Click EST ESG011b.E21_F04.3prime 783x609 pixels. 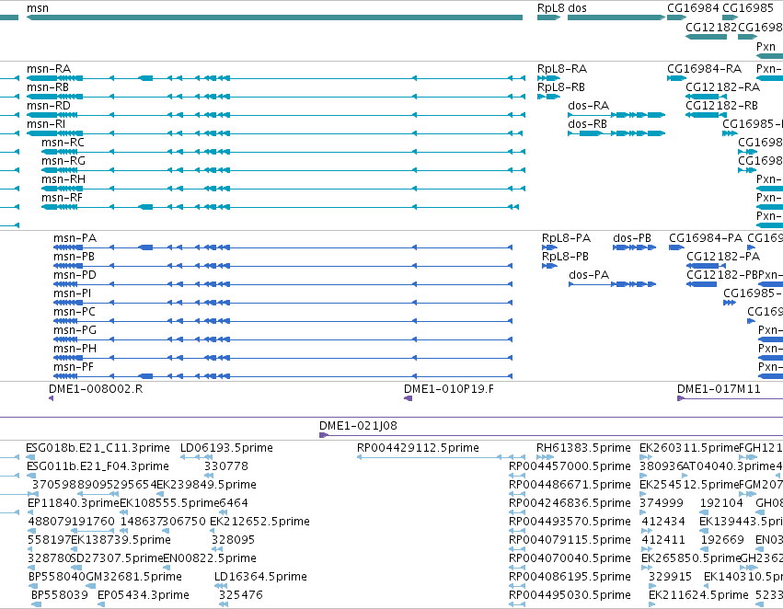[30, 476]
